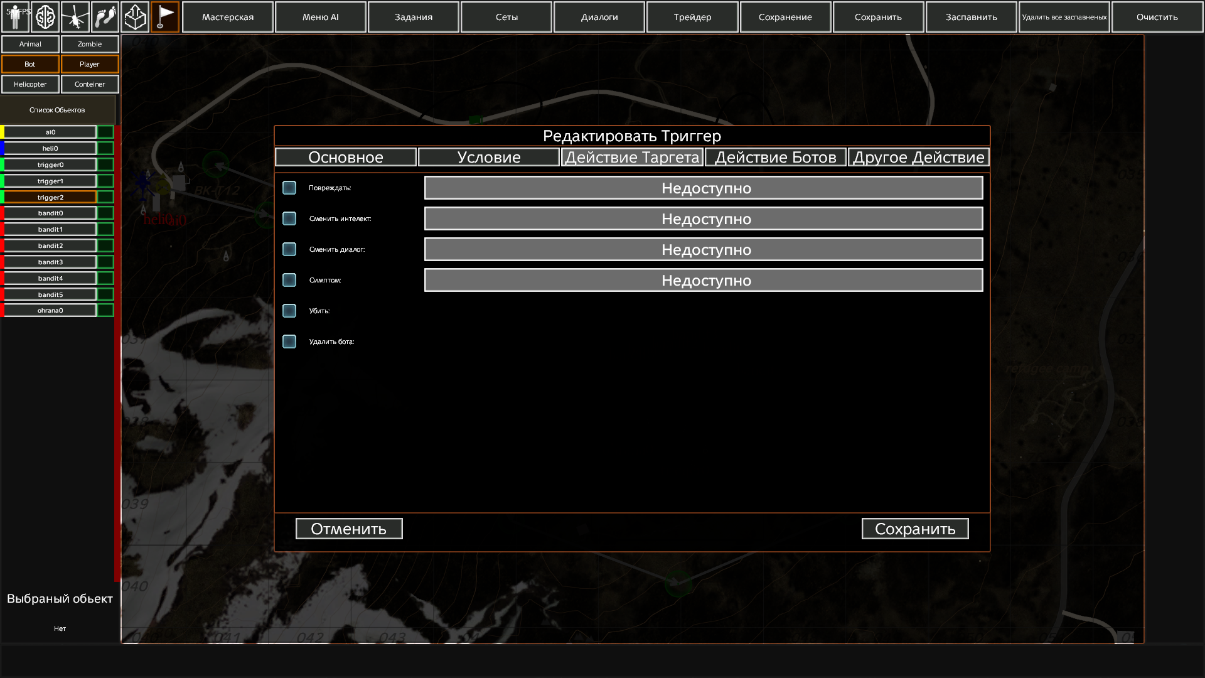1205x678 pixels.
Task: Click the footprints icon
Action: 105,17
